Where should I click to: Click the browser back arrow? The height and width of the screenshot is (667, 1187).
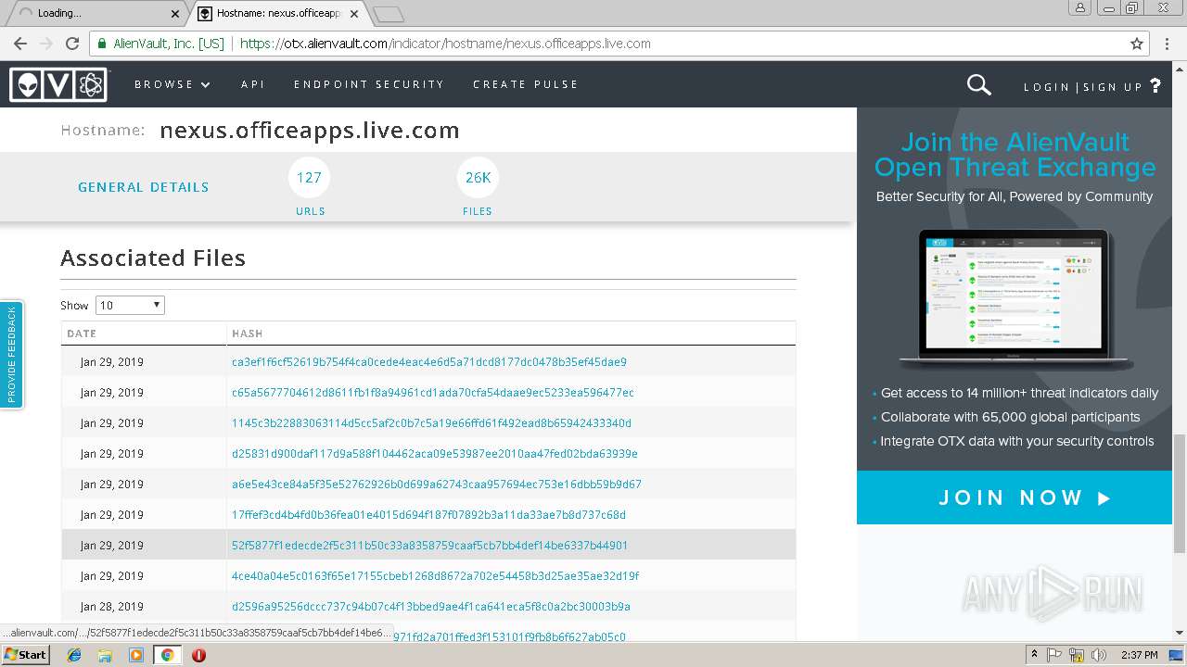click(20, 44)
